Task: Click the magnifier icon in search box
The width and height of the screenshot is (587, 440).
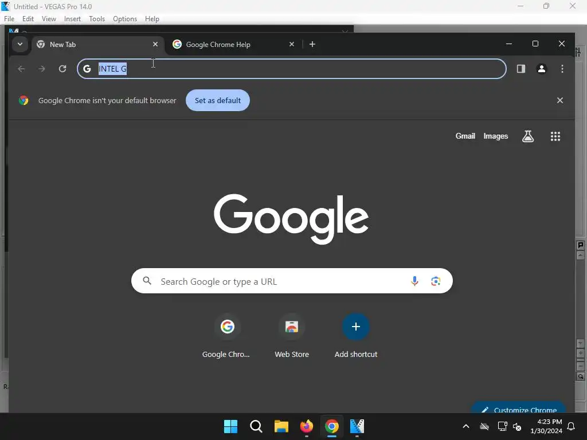Action: point(147,281)
